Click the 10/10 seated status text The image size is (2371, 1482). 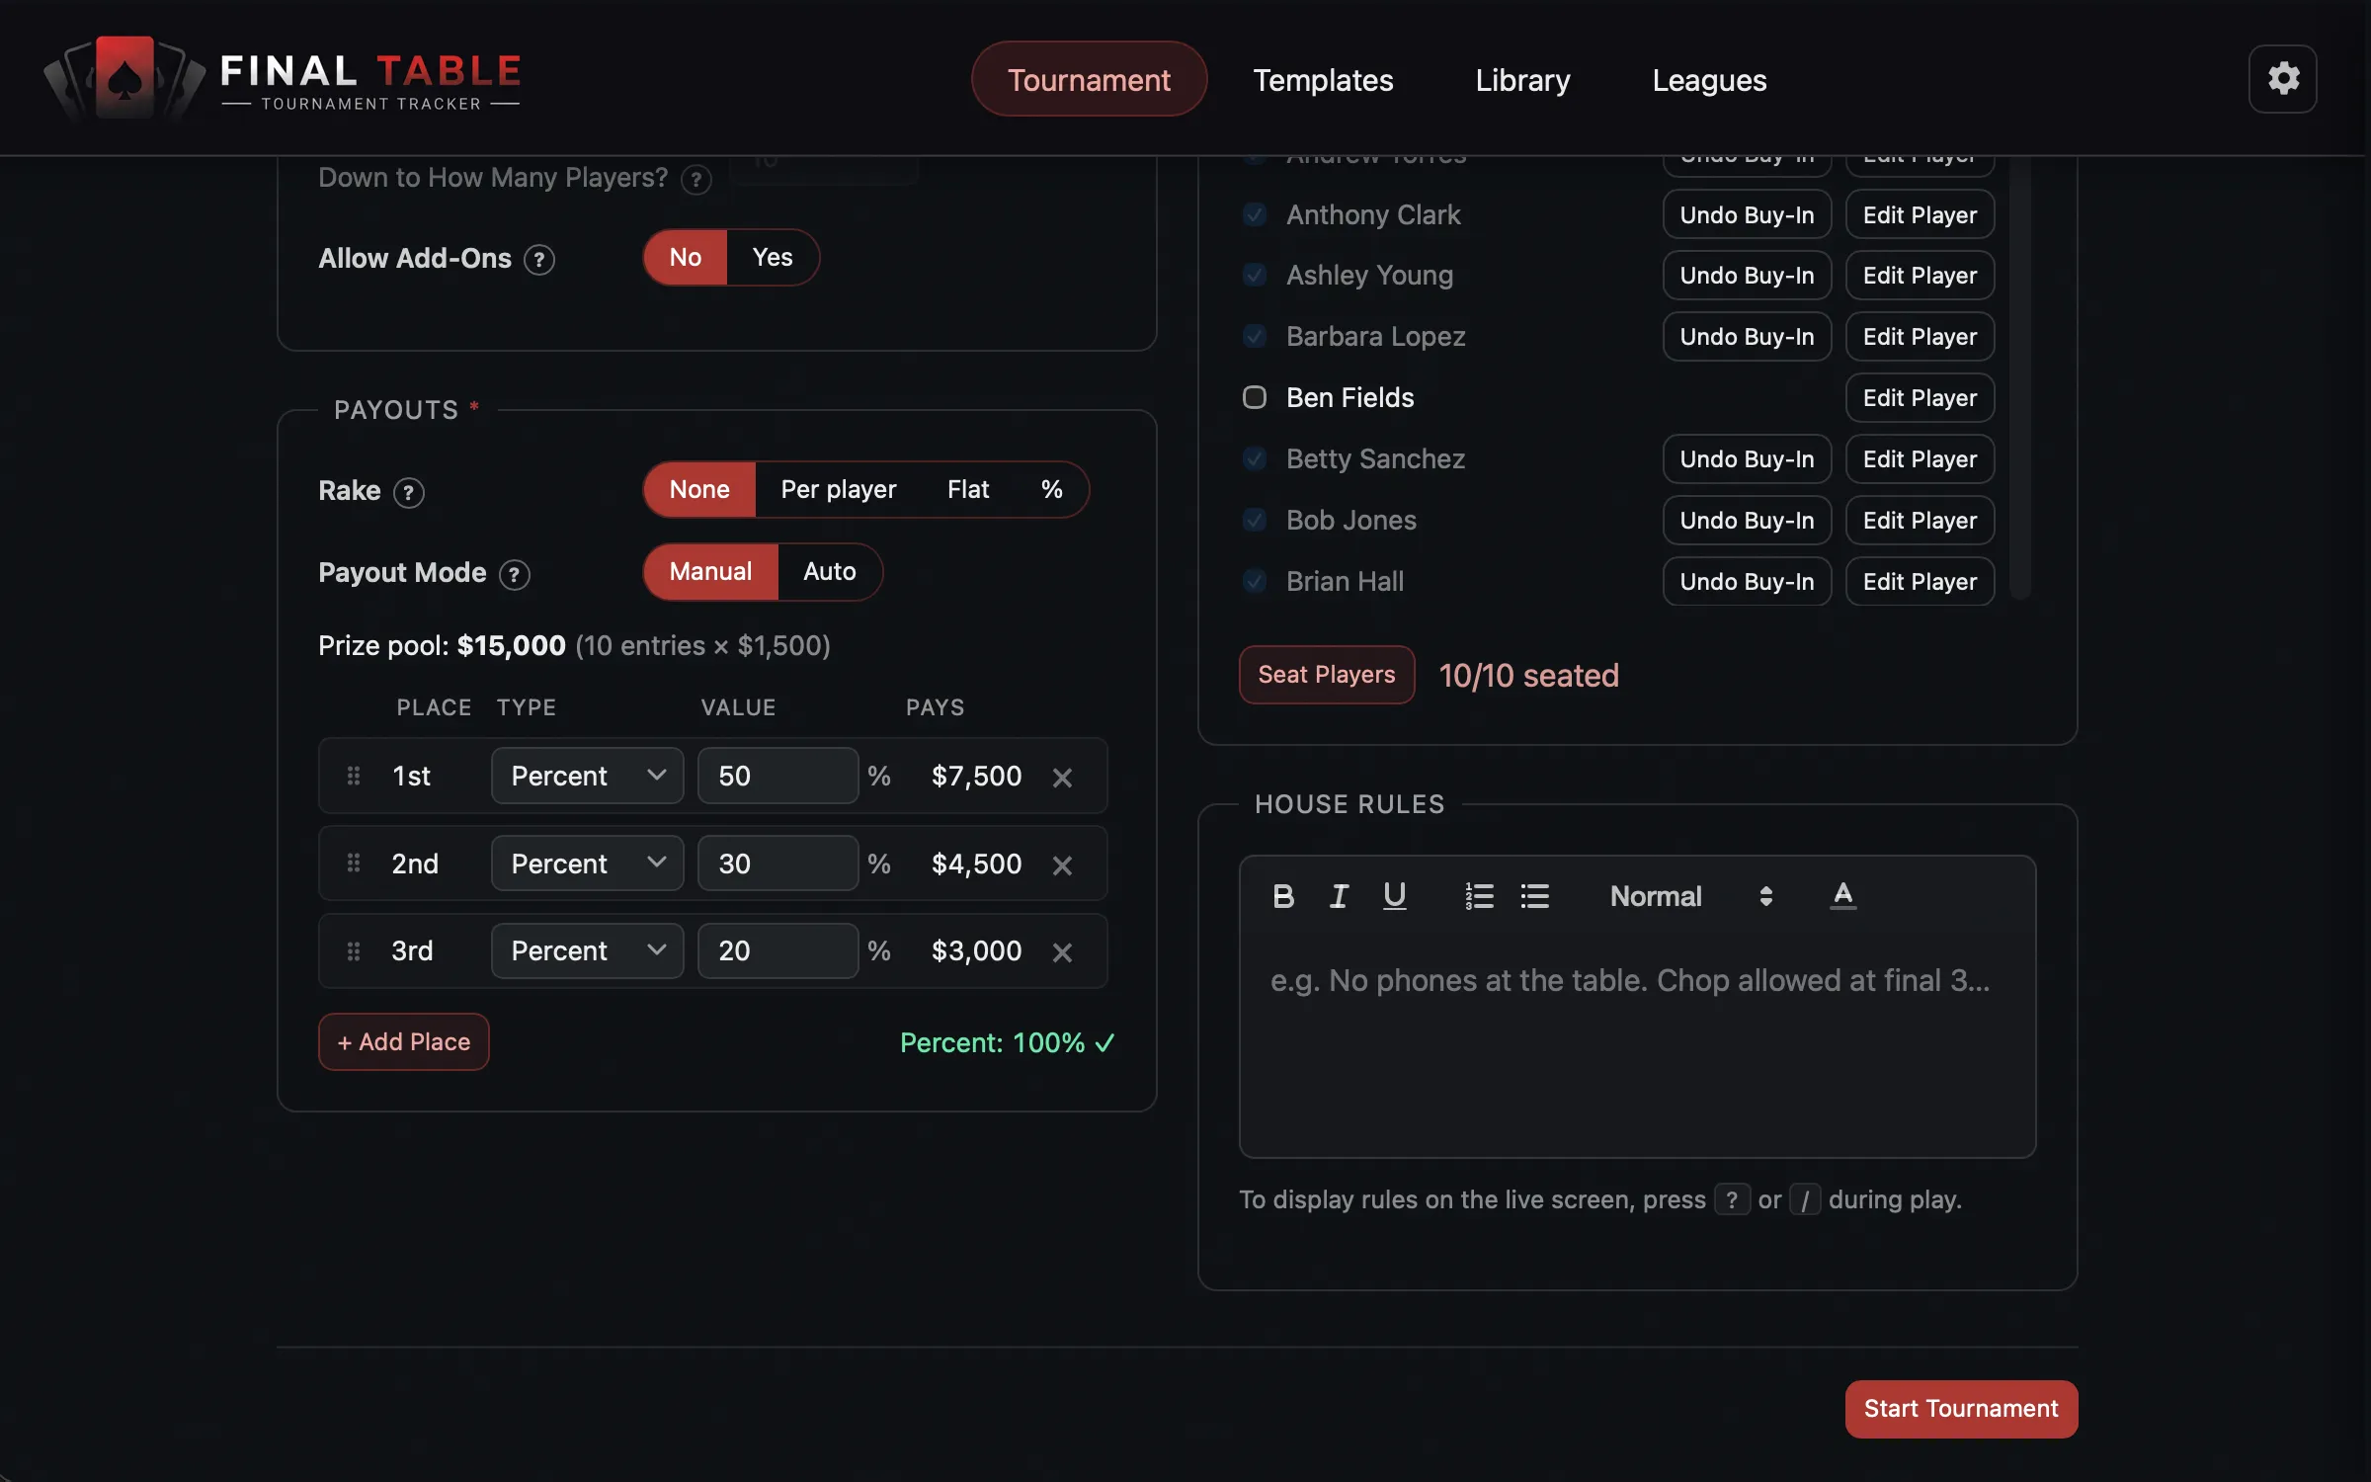(x=1528, y=676)
